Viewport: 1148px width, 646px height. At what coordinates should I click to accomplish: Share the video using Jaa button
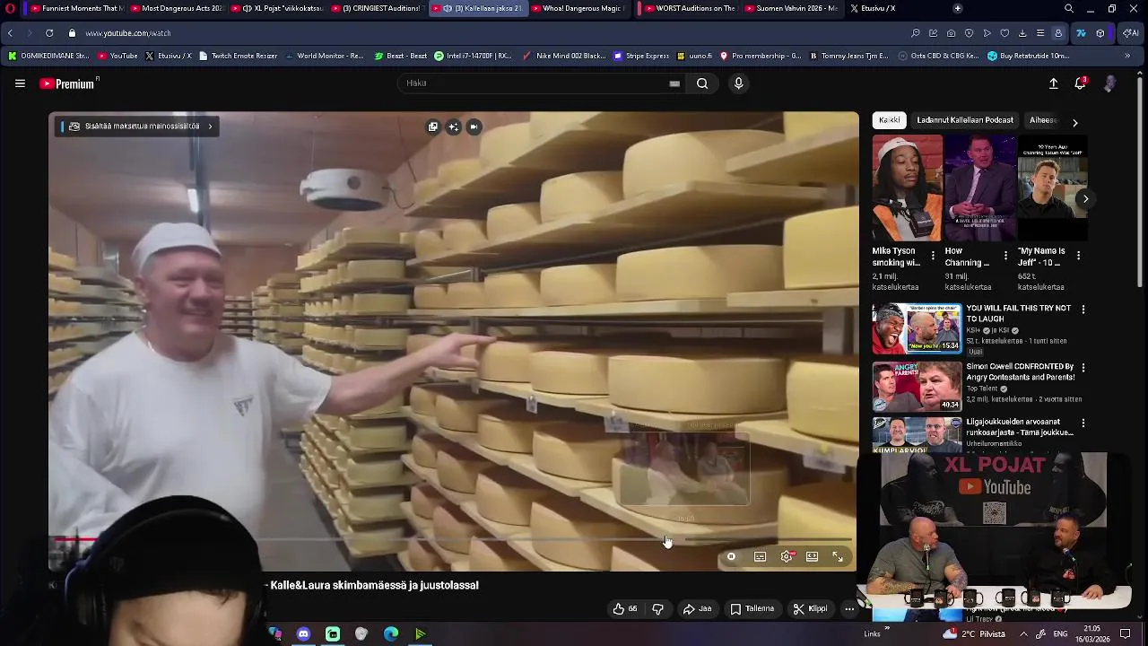point(697,608)
